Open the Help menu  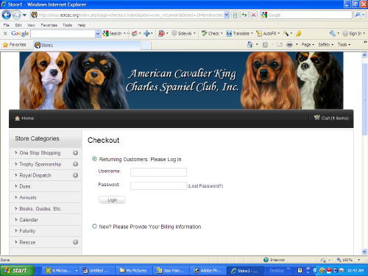82,25
